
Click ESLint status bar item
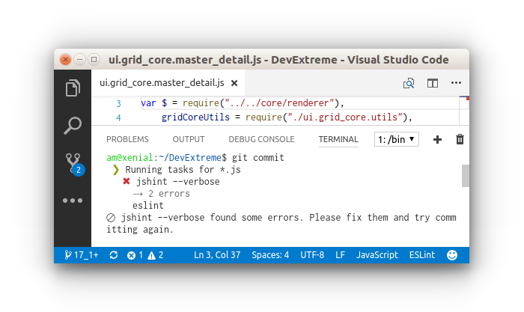click(x=423, y=255)
